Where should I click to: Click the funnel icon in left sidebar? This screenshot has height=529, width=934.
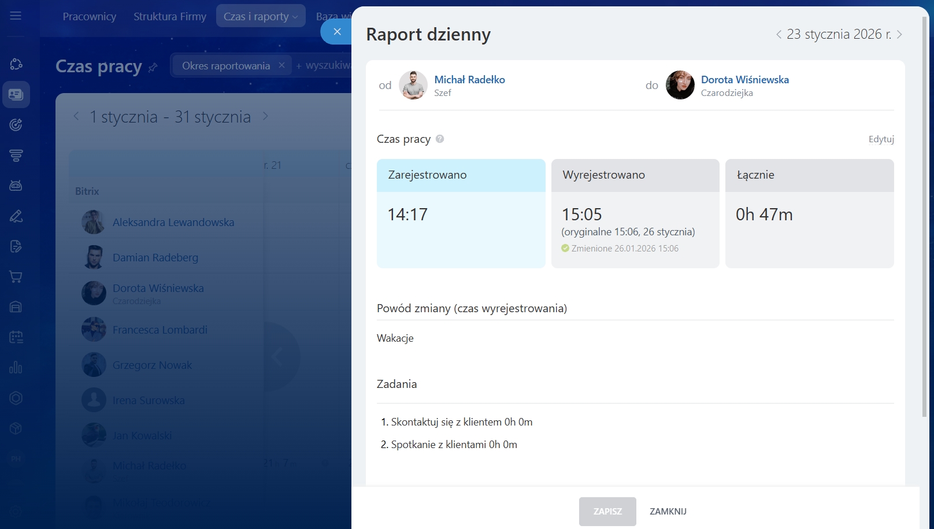(x=16, y=155)
